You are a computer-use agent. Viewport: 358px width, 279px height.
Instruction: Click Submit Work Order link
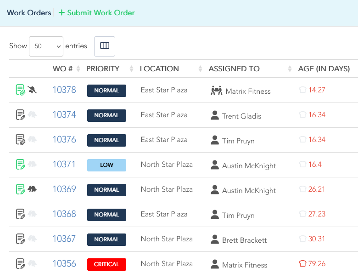96,12
